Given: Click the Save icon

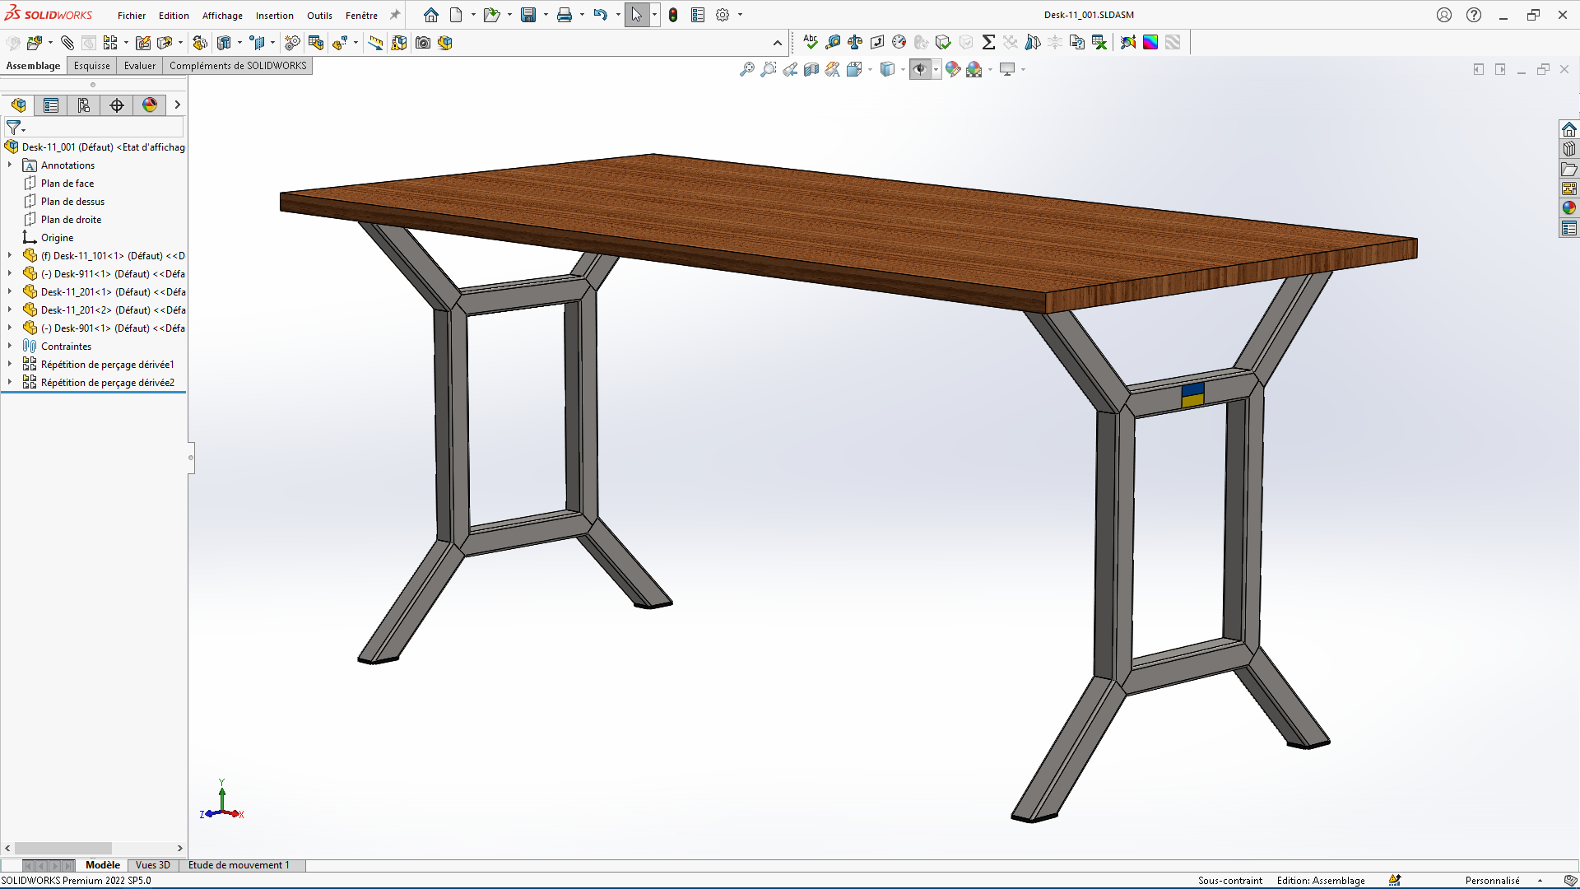Looking at the screenshot, I should tap(528, 15).
